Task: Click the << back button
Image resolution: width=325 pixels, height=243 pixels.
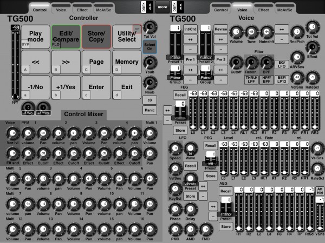Action: pos(36,62)
